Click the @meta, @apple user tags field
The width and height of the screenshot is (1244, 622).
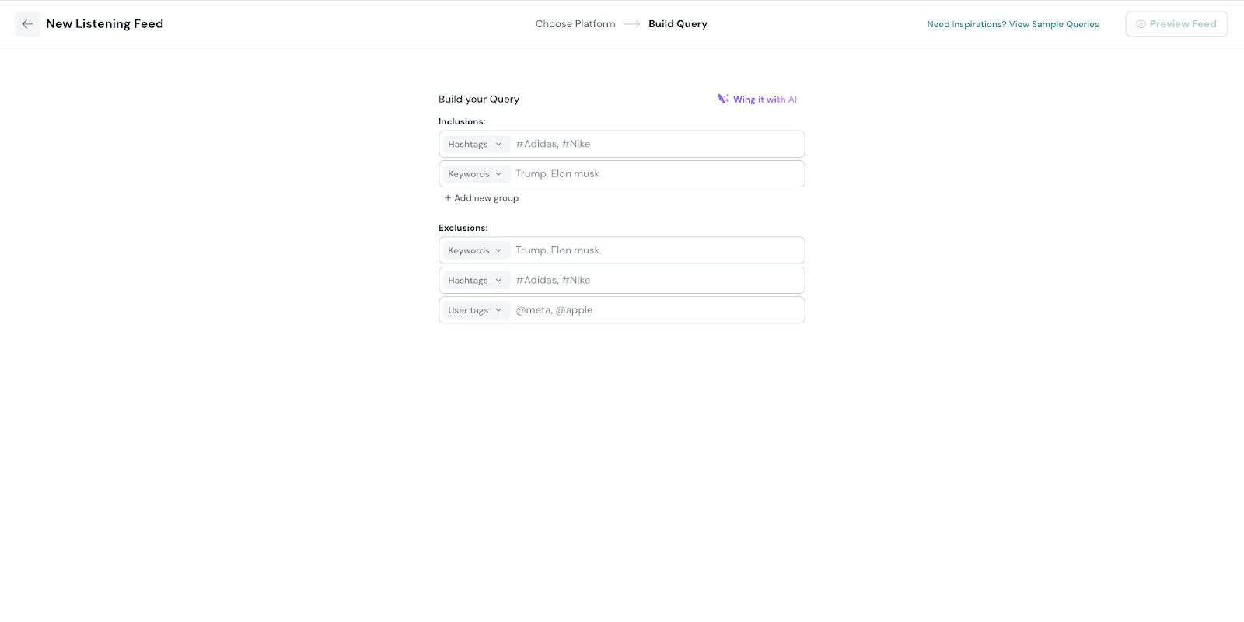[x=656, y=310]
